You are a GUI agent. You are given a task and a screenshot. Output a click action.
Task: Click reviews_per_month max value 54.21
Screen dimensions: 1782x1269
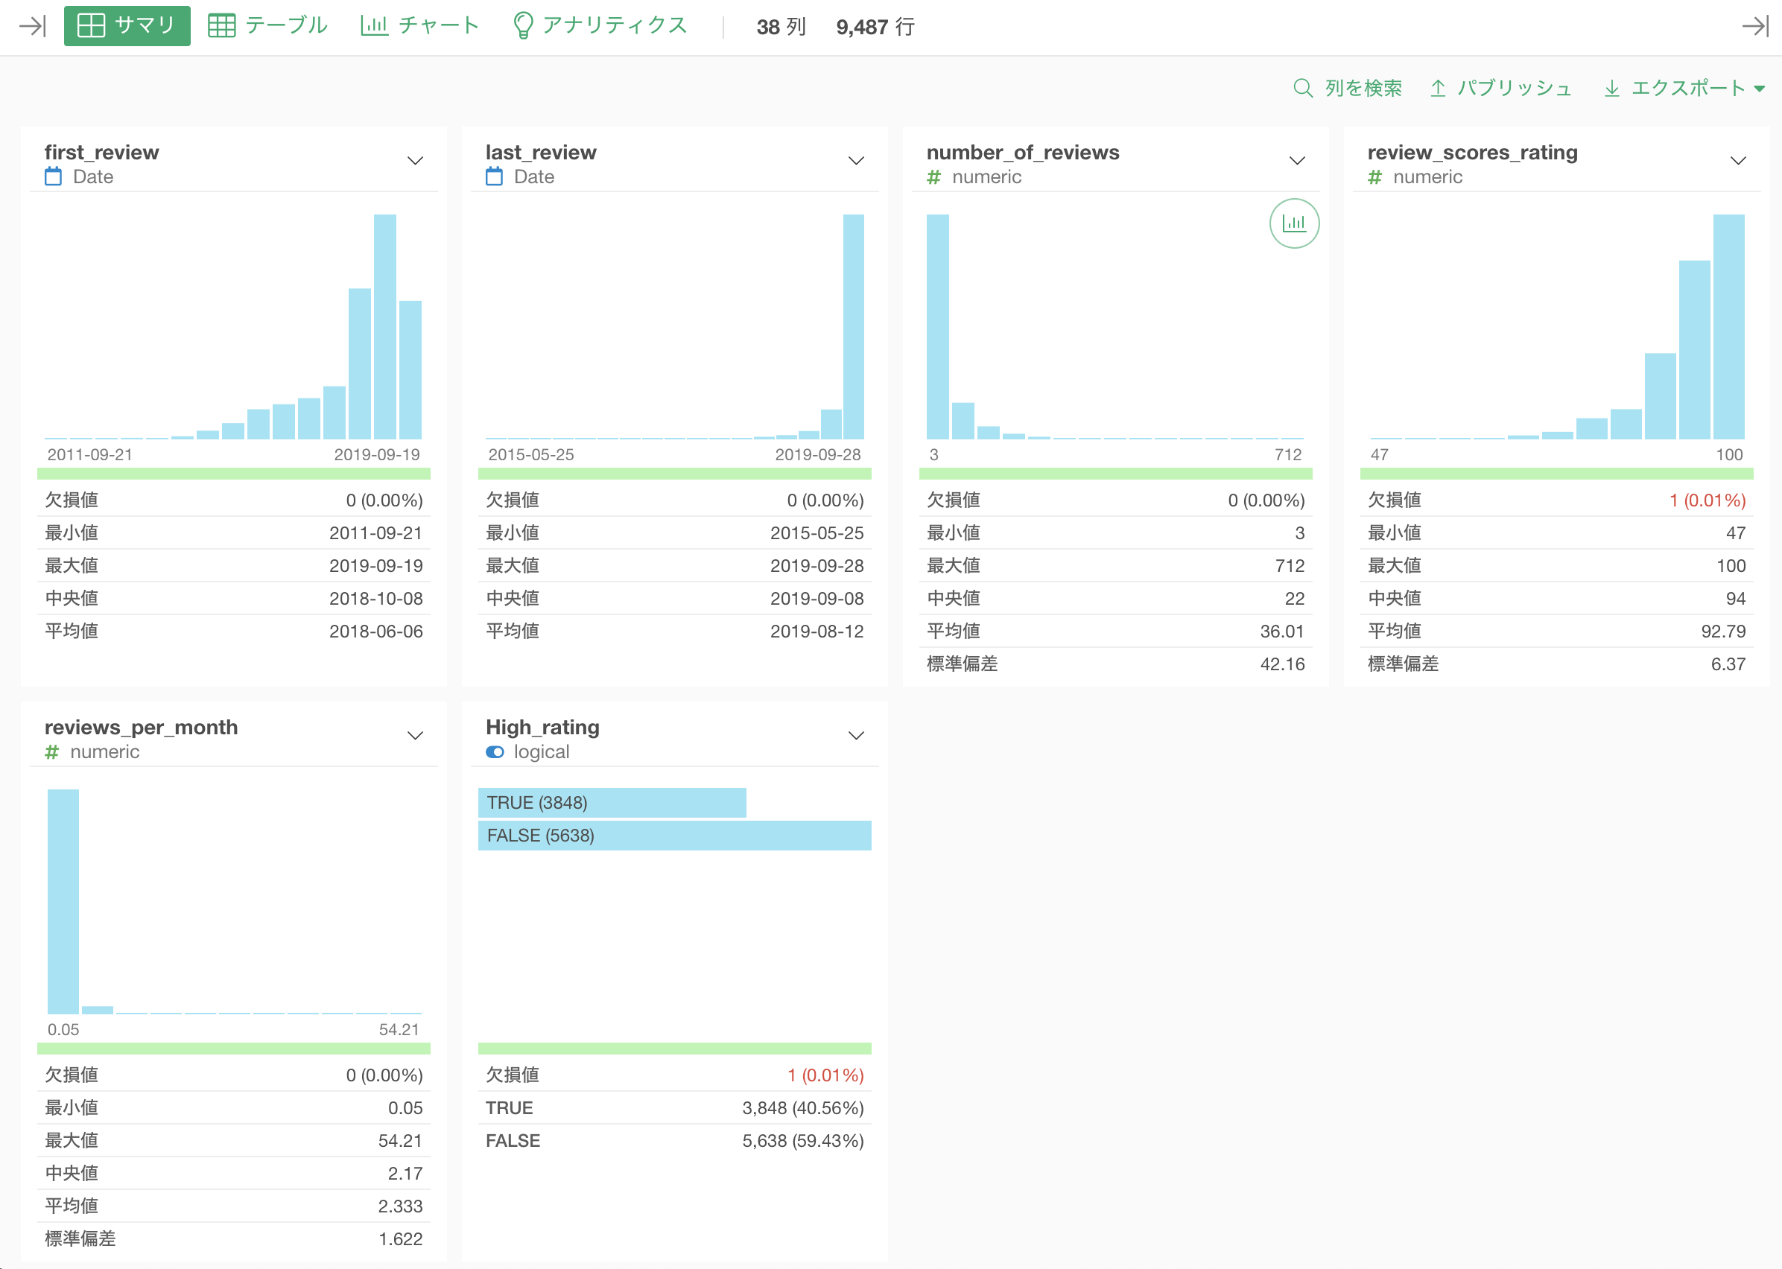click(x=400, y=1141)
